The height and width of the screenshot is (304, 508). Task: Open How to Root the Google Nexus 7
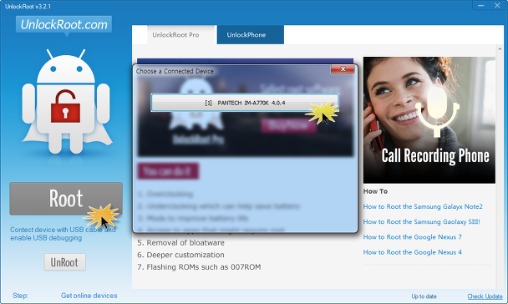click(x=413, y=237)
